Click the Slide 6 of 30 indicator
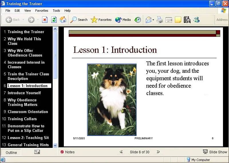The width and height of the screenshot is (229, 163). tap(140, 152)
